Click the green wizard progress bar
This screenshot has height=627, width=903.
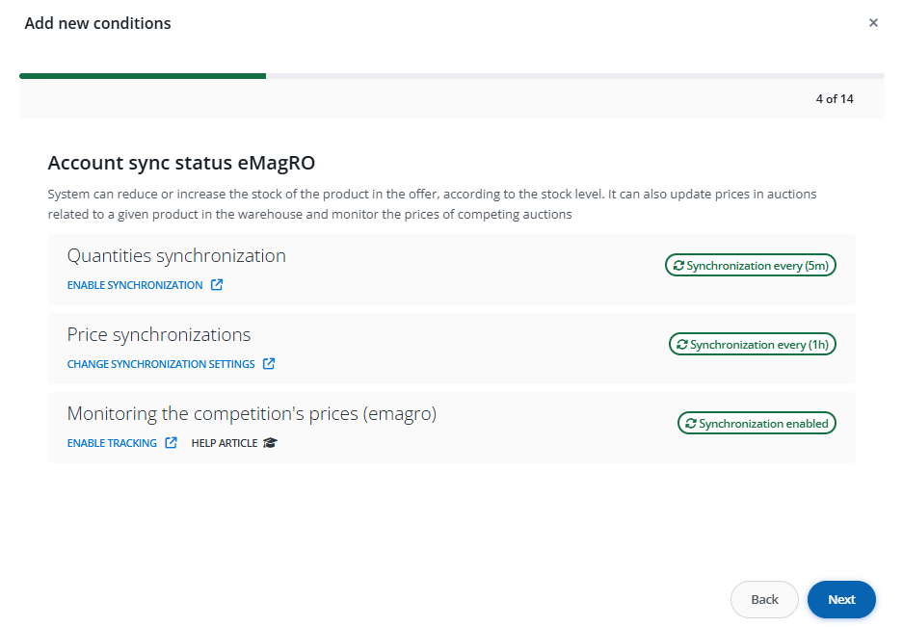[x=143, y=75]
